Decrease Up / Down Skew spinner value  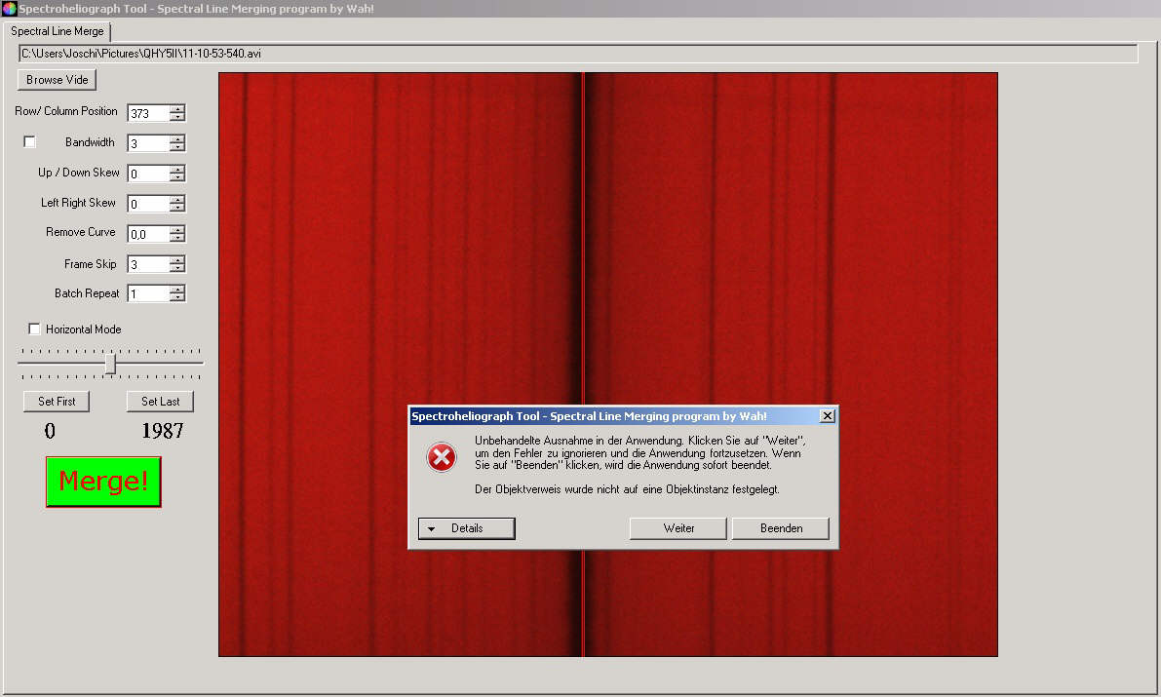pos(176,177)
